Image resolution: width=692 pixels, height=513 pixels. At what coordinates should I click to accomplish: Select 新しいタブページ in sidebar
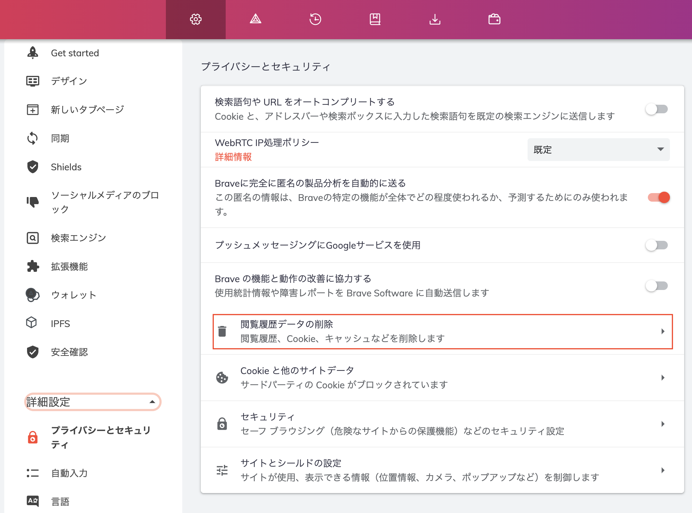coord(88,110)
